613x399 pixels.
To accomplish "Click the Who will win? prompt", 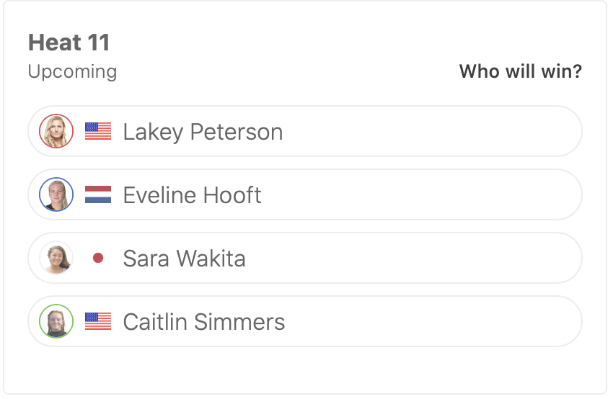I will [520, 72].
